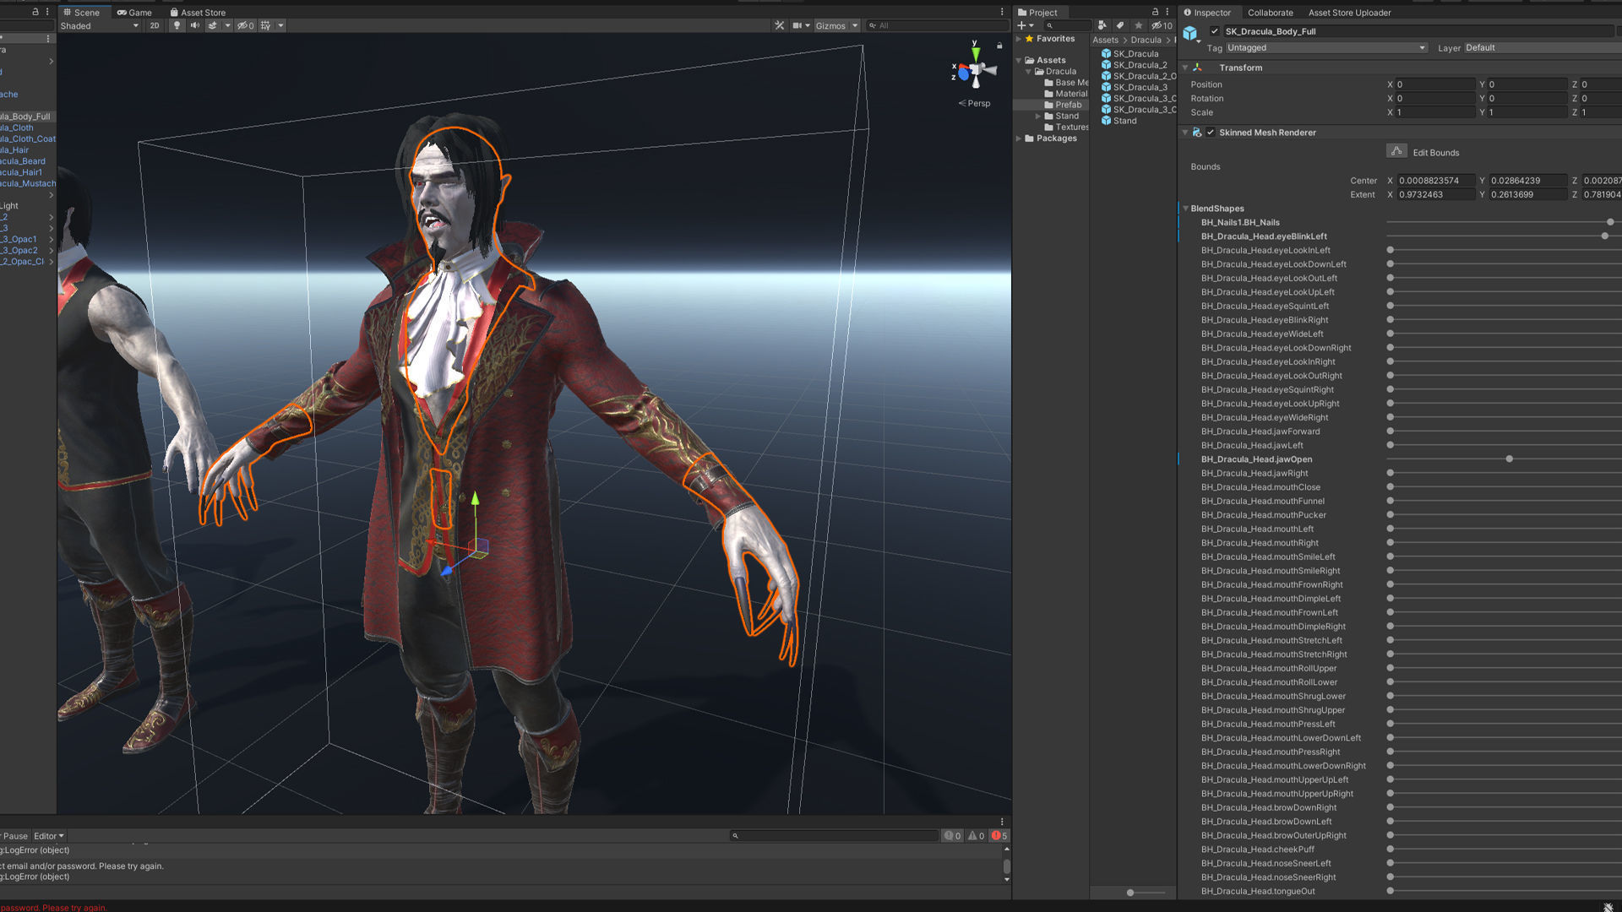
Task: Click the scene visibility eye icon in Project toolbar
Action: coord(1159,25)
